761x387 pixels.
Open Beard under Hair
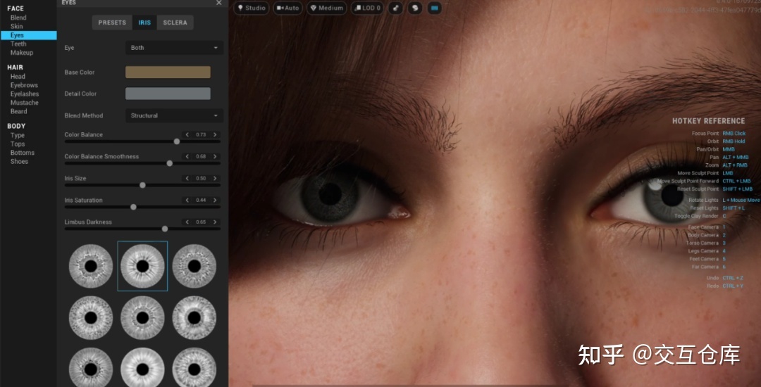(x=19, y=111)
